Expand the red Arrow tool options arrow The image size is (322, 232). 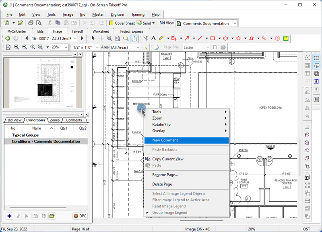pos(194,38)
